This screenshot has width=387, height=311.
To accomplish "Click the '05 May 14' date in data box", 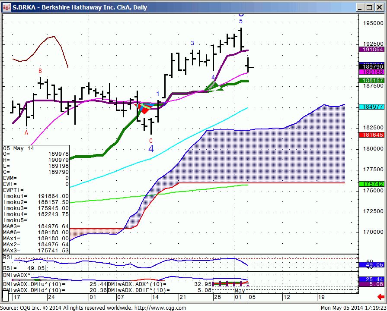I will coord(19,148).
